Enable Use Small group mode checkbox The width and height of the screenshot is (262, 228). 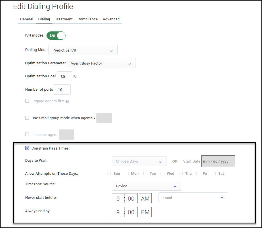tap(27, 118)
